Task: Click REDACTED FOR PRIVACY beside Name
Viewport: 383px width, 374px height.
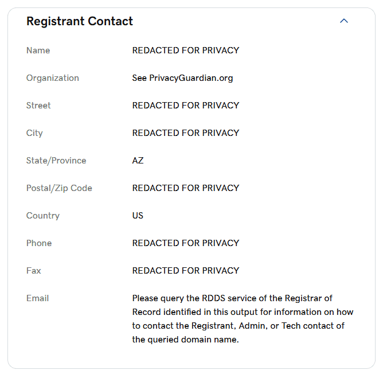Action: 186,50
